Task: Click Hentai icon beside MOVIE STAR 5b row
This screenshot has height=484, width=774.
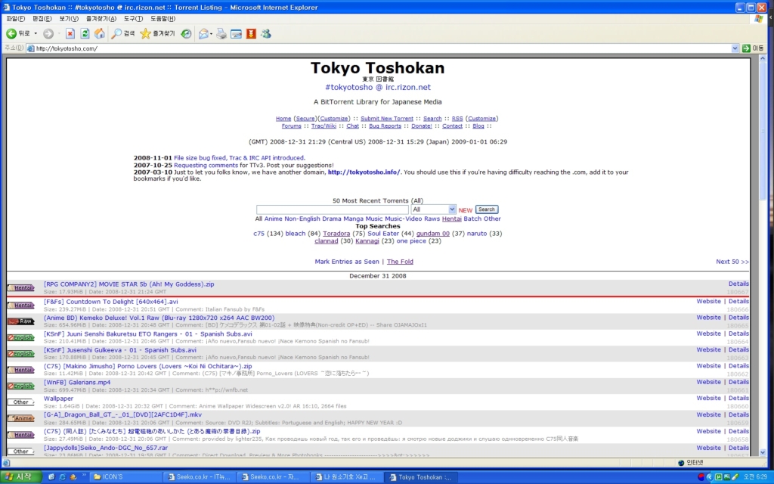Action: [x=21, y=288]
